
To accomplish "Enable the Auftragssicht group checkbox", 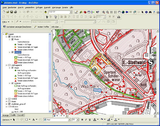I will pyautogui.click(x=9, y=65).
